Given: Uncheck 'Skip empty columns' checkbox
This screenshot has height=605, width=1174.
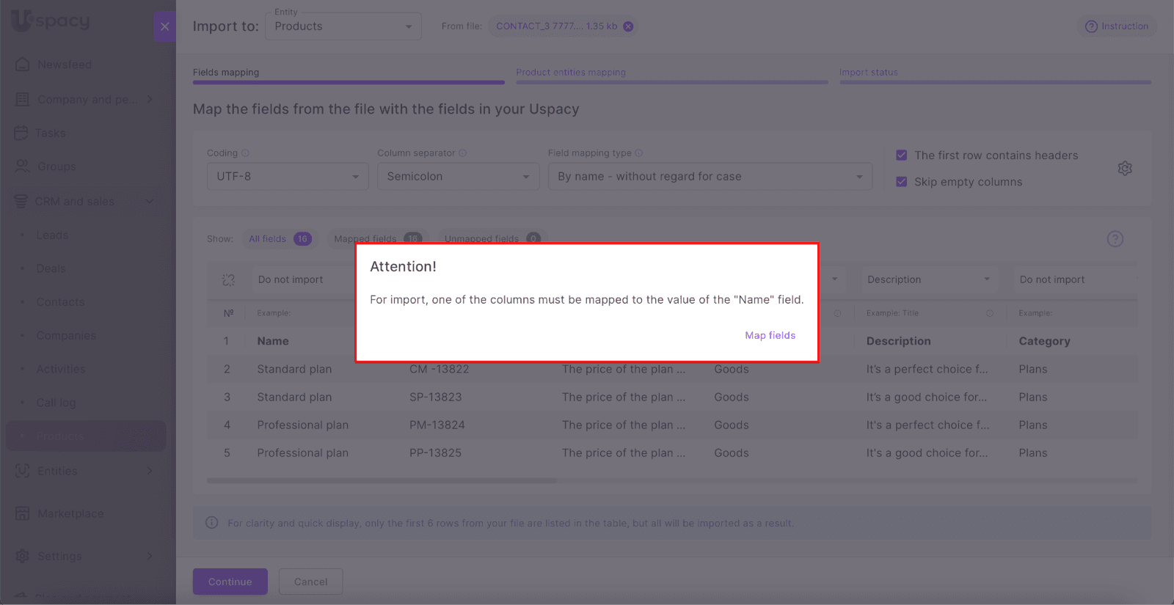Looking at the screenshot, I should point(902,182).
